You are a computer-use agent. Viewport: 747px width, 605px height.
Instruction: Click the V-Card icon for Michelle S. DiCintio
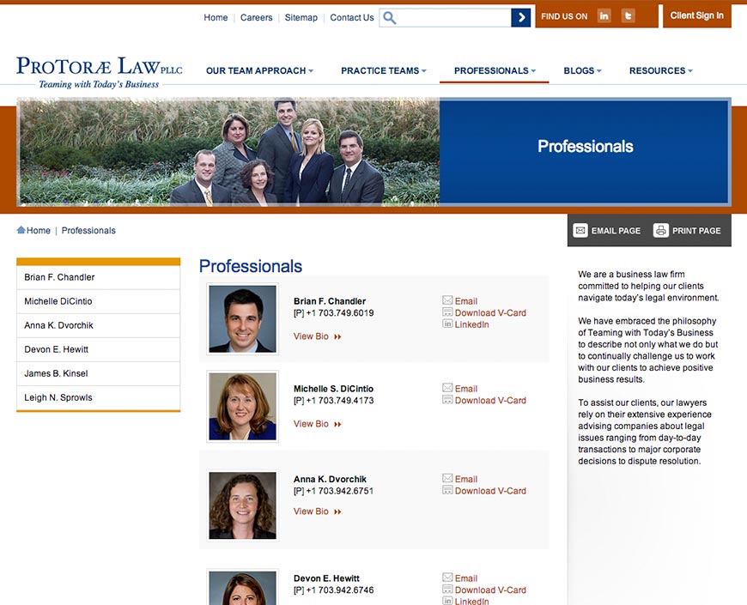coord(447,400)
